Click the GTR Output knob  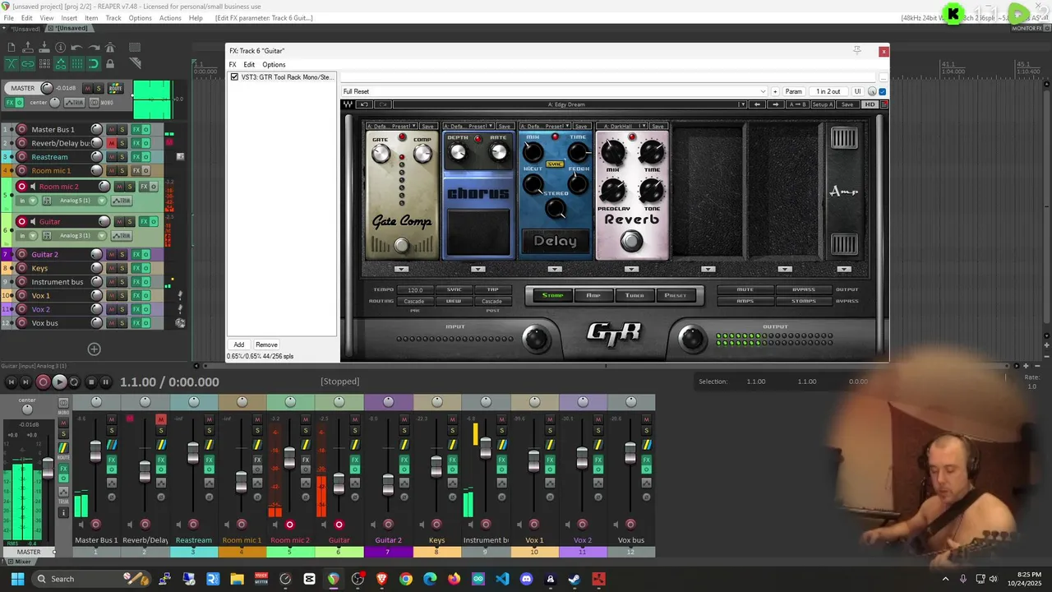tap(691, 337)
